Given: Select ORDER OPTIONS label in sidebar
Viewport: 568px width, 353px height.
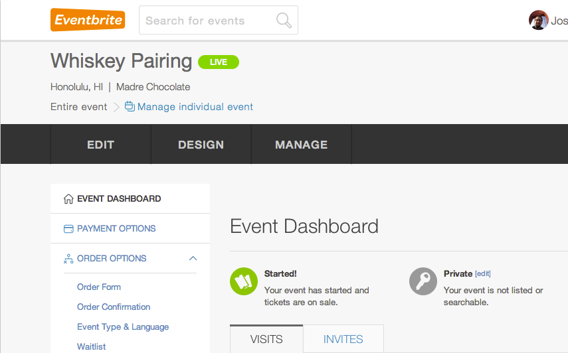Looking at the screenshot, I should click(x=112, y=258).
